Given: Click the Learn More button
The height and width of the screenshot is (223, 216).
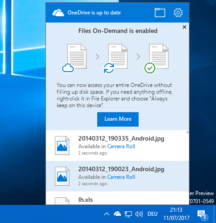Looking at the screenshot, I should [x=118, y=119].
